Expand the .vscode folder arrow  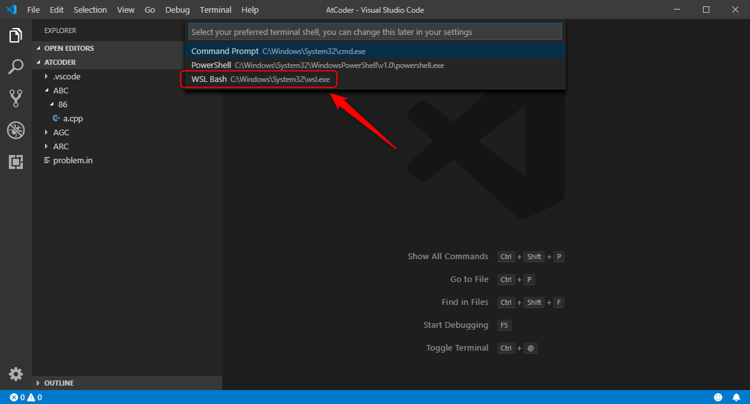(x=46, y=77)
